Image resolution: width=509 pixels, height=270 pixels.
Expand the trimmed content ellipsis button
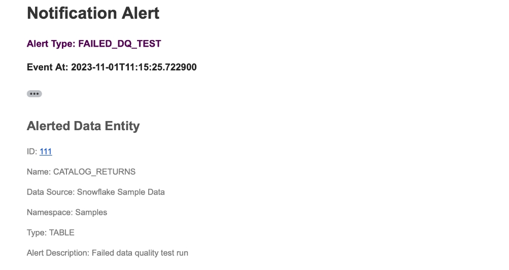click(x=34, y=94)
